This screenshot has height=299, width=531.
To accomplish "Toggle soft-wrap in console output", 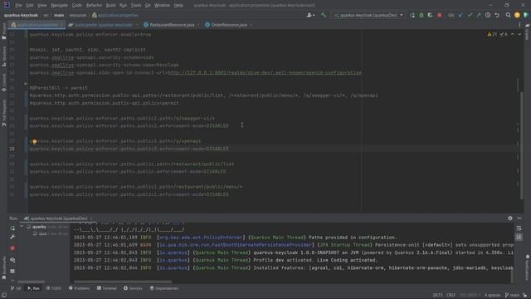I will coord(519,228).
